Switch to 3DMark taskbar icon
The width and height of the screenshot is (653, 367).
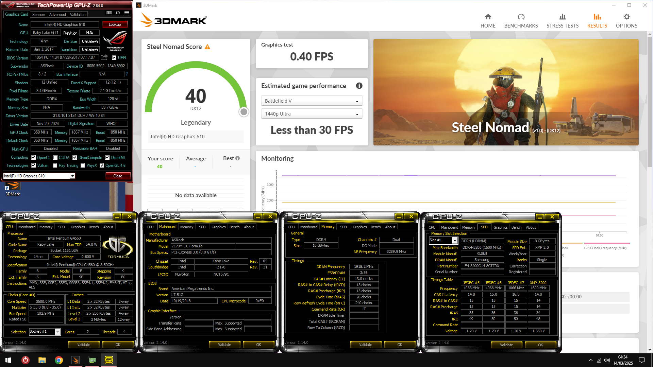pos(76,360)
